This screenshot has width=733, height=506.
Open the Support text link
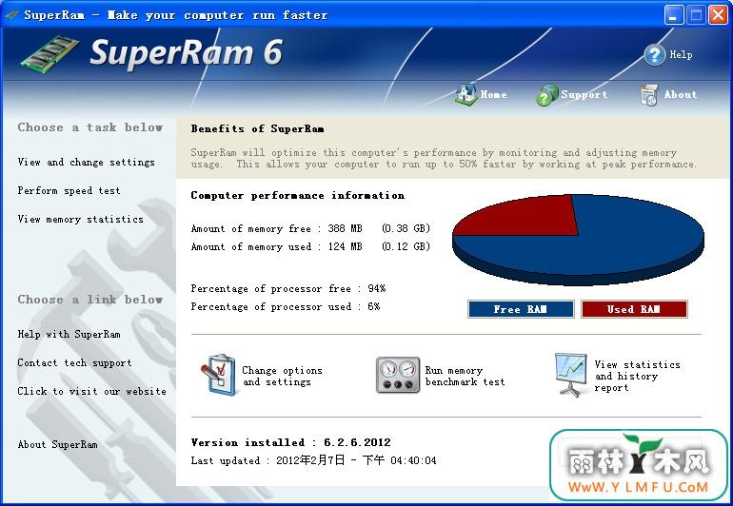584,94
